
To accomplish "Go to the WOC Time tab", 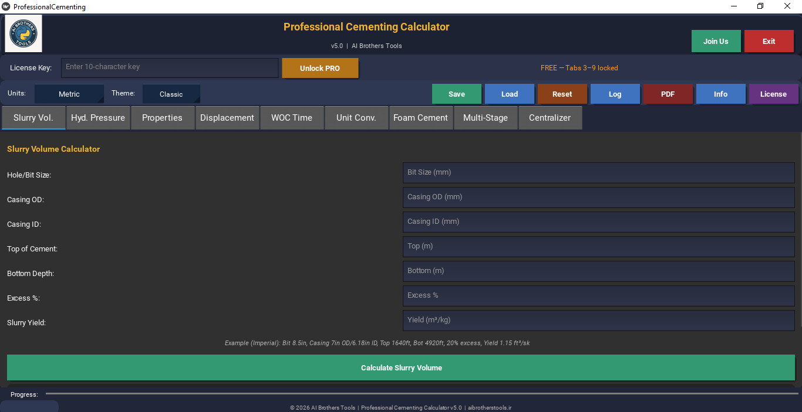I will tap(292, 118).
